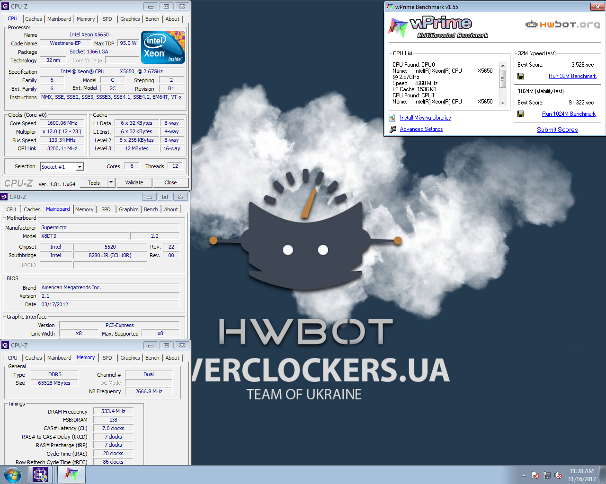Screen dimensions: 606x484
Task: Click the Tools button in CPU-Z
Action: click(x=94, y=182)
